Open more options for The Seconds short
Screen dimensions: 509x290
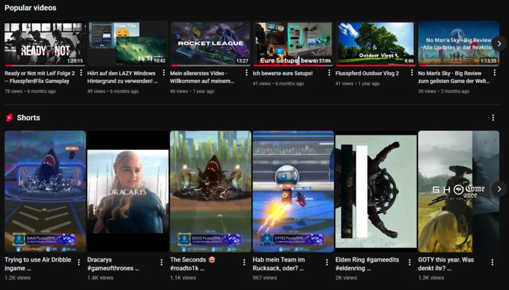244,262
